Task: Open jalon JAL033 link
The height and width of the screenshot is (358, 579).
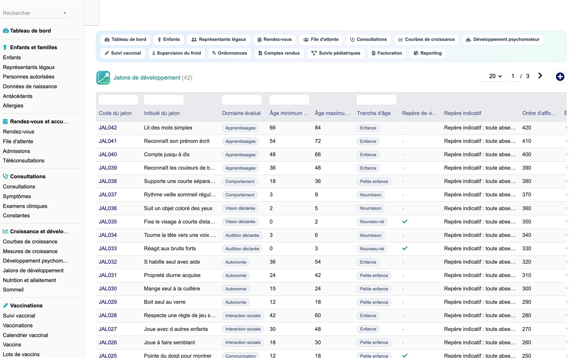Action: pyautogui.click(x=108, y=249)
